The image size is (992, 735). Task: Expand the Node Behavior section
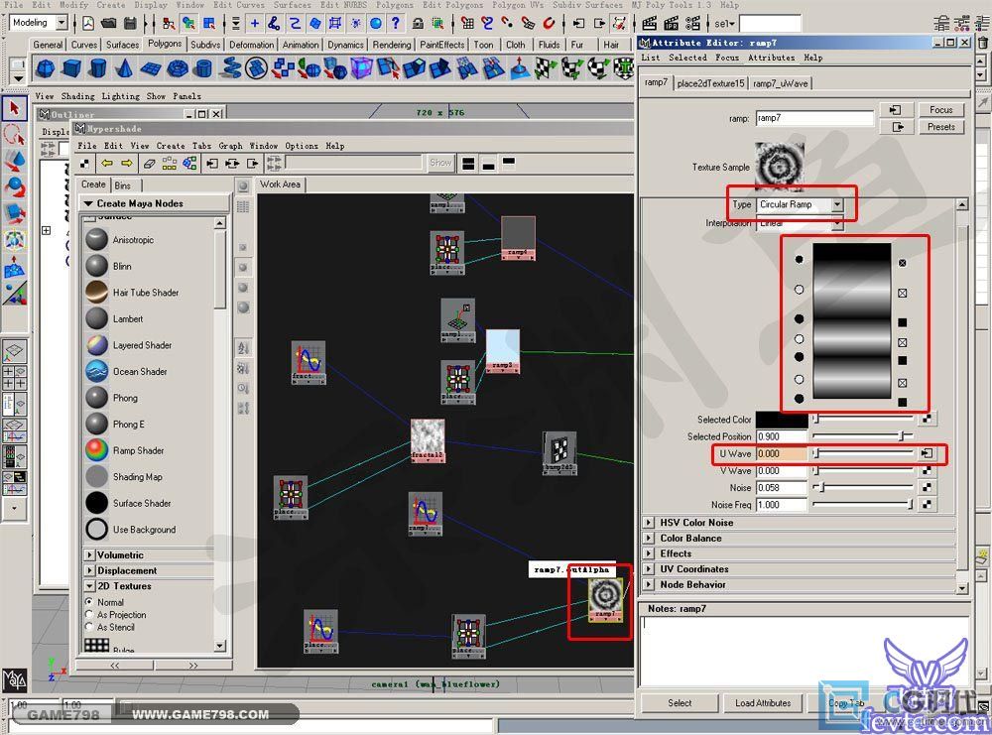(649, 584)
